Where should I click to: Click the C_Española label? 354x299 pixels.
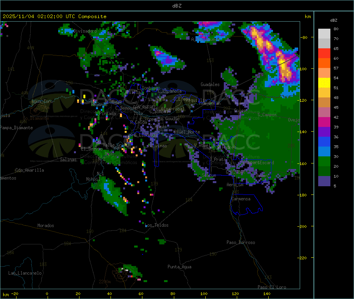click(x=170, y=91)
